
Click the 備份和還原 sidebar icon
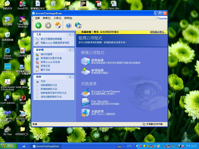37,55
